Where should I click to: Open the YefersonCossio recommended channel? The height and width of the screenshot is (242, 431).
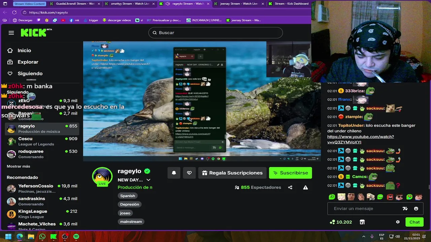pos(42,189)
